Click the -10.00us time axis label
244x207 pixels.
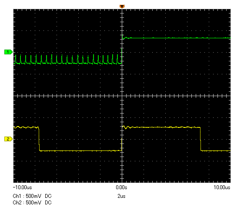tap(23, 187)
